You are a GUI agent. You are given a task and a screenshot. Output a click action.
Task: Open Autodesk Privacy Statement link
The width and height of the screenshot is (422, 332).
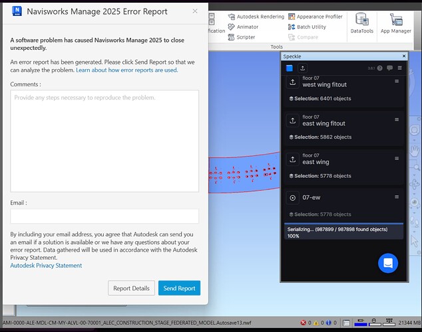[x=46, y=266]
